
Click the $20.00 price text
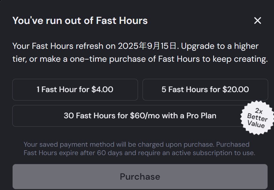click(235, 90)
